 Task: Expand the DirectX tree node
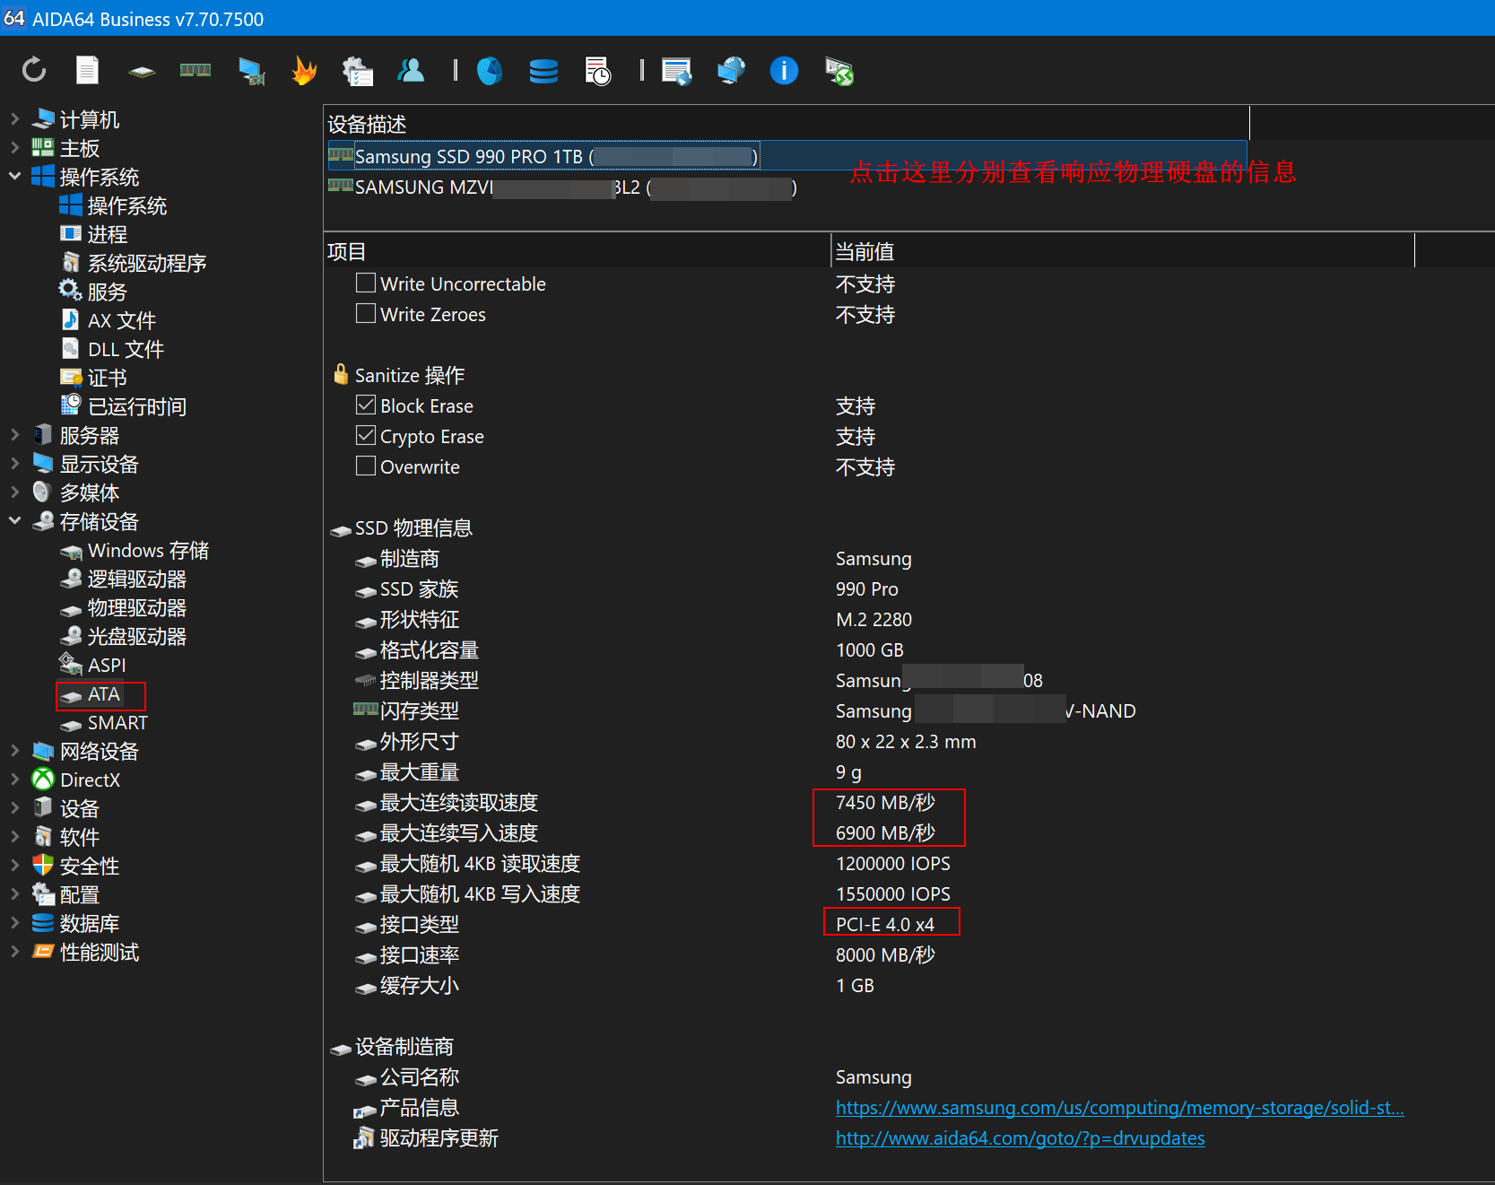pos(15,779)
